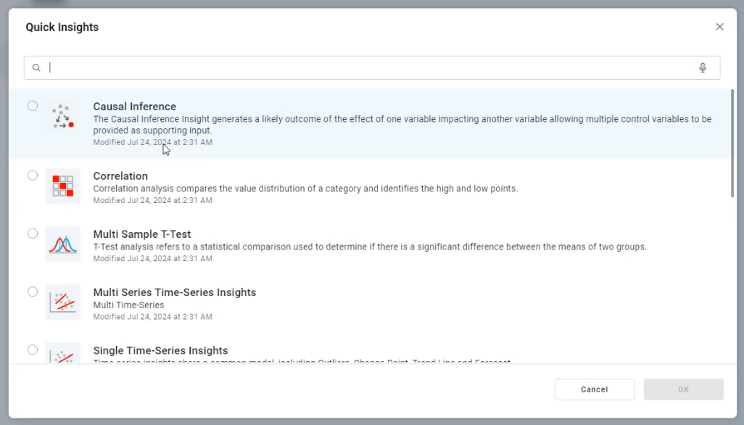The width and height of the screenshot is (744, 425).
Task: Select the Correlation radio button
Action: [x=33, y=176]
